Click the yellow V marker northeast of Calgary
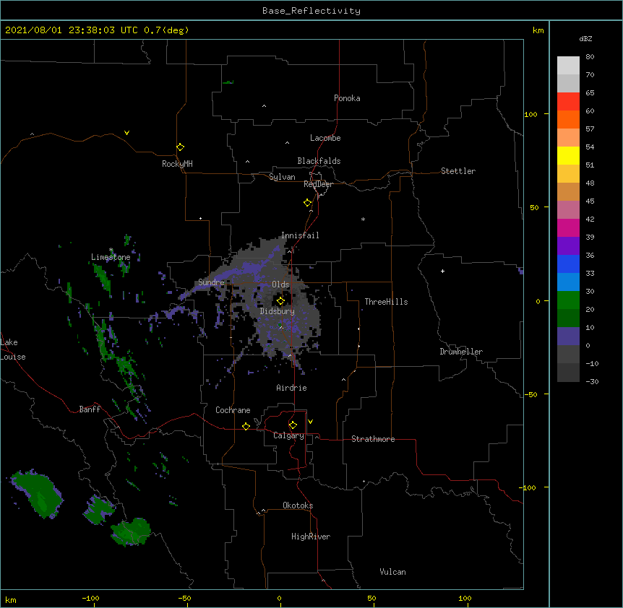The width and height of the screenshot is (623, 608). click(x=310, y=422)
